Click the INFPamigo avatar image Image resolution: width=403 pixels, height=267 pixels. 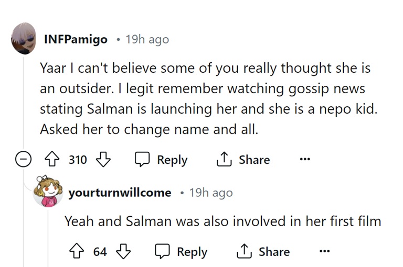[24, 38]
